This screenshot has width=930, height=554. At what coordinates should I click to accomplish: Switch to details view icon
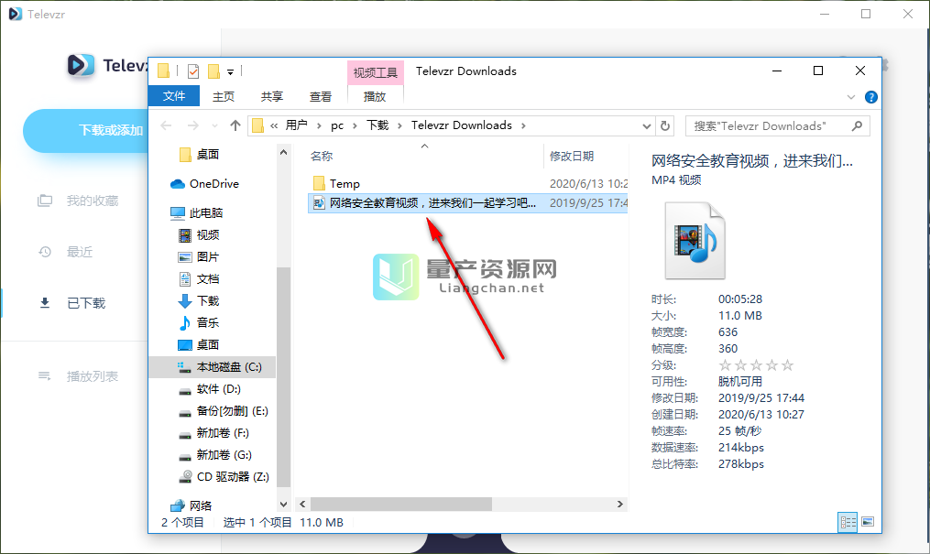848,522
